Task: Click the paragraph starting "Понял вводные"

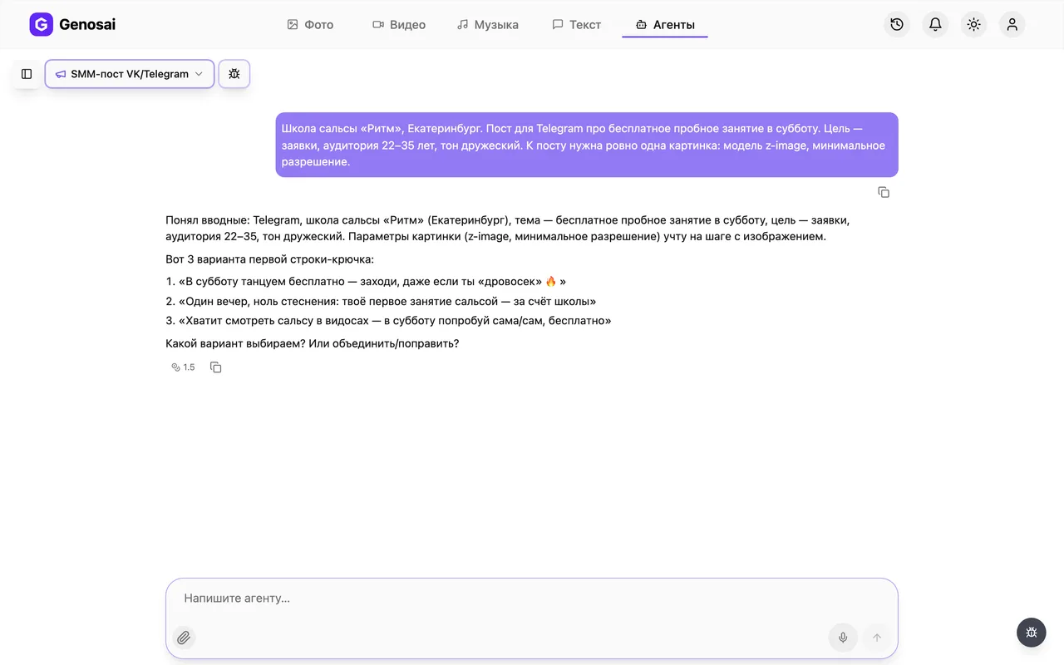Action: (x=508, y=229)
